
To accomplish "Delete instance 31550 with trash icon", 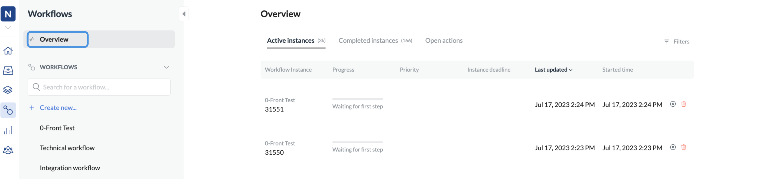I will coord(683,147).
